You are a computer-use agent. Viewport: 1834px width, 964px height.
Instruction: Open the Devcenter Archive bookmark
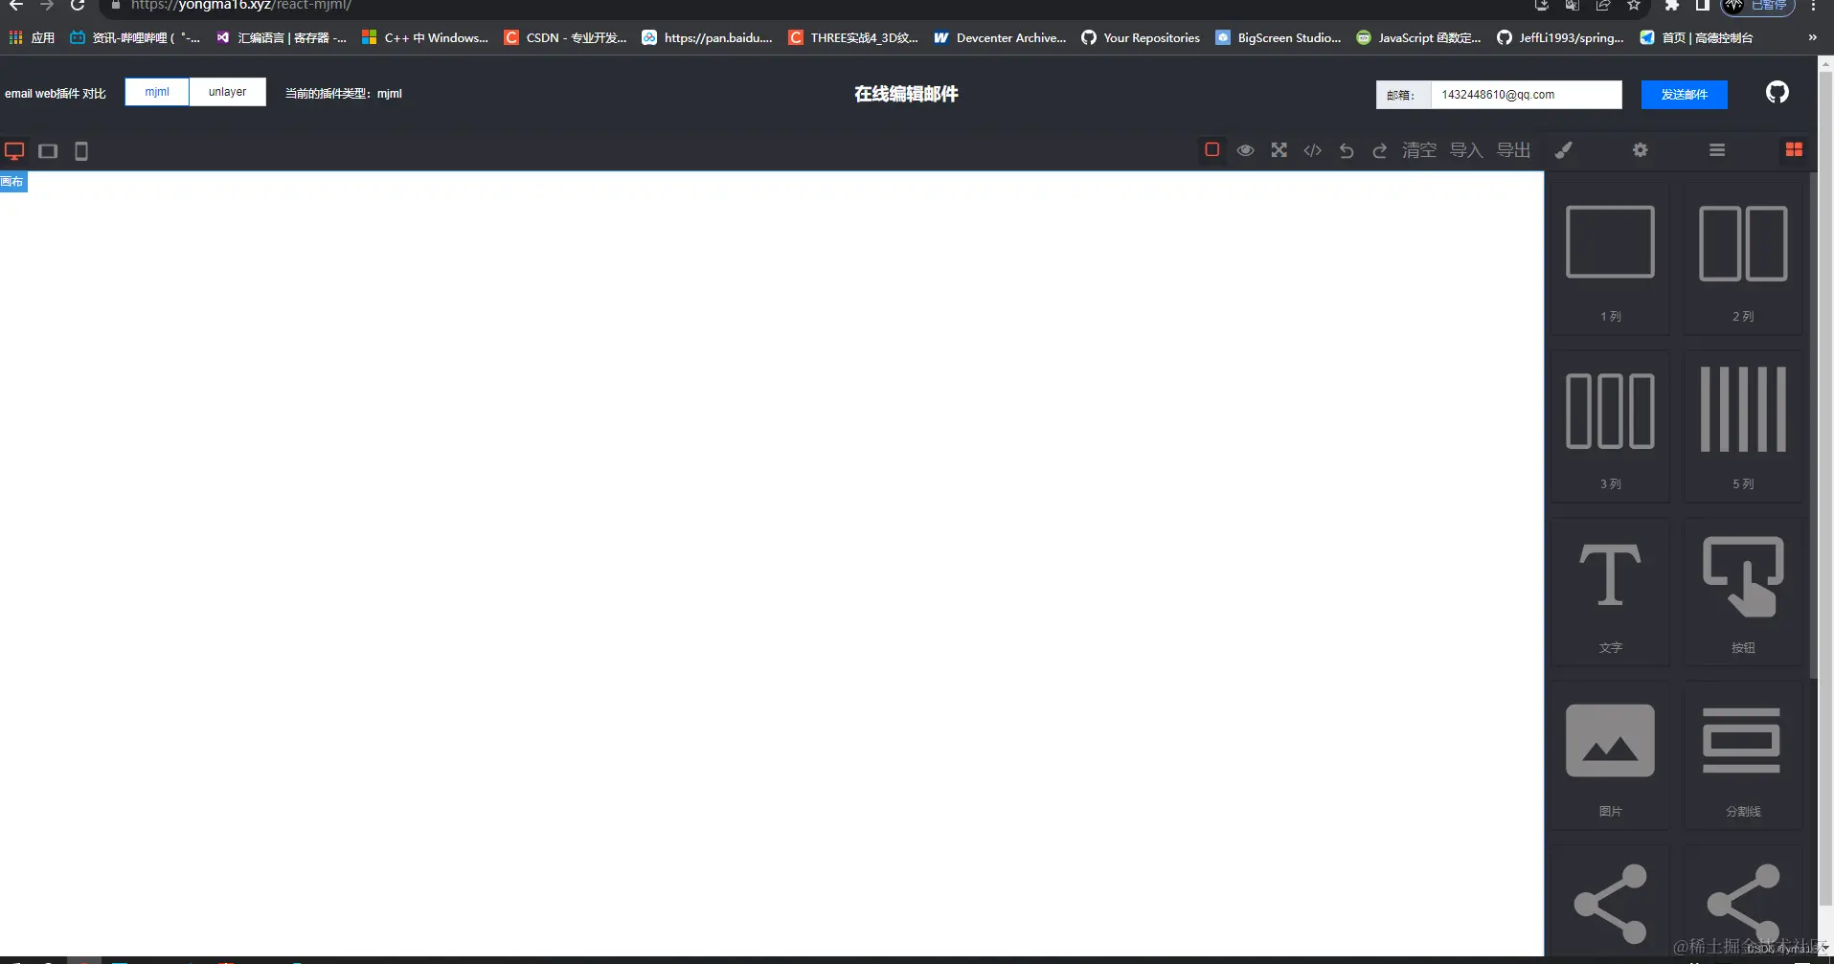1000,38
